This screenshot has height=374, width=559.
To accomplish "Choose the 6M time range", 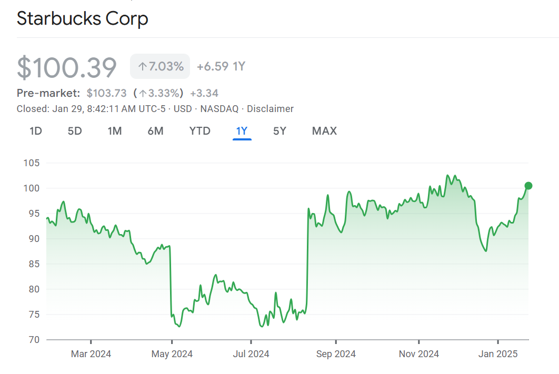I will (155, 131).
